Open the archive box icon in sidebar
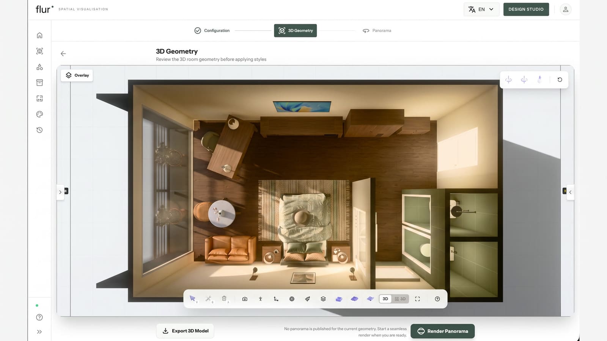 [39, 83]
